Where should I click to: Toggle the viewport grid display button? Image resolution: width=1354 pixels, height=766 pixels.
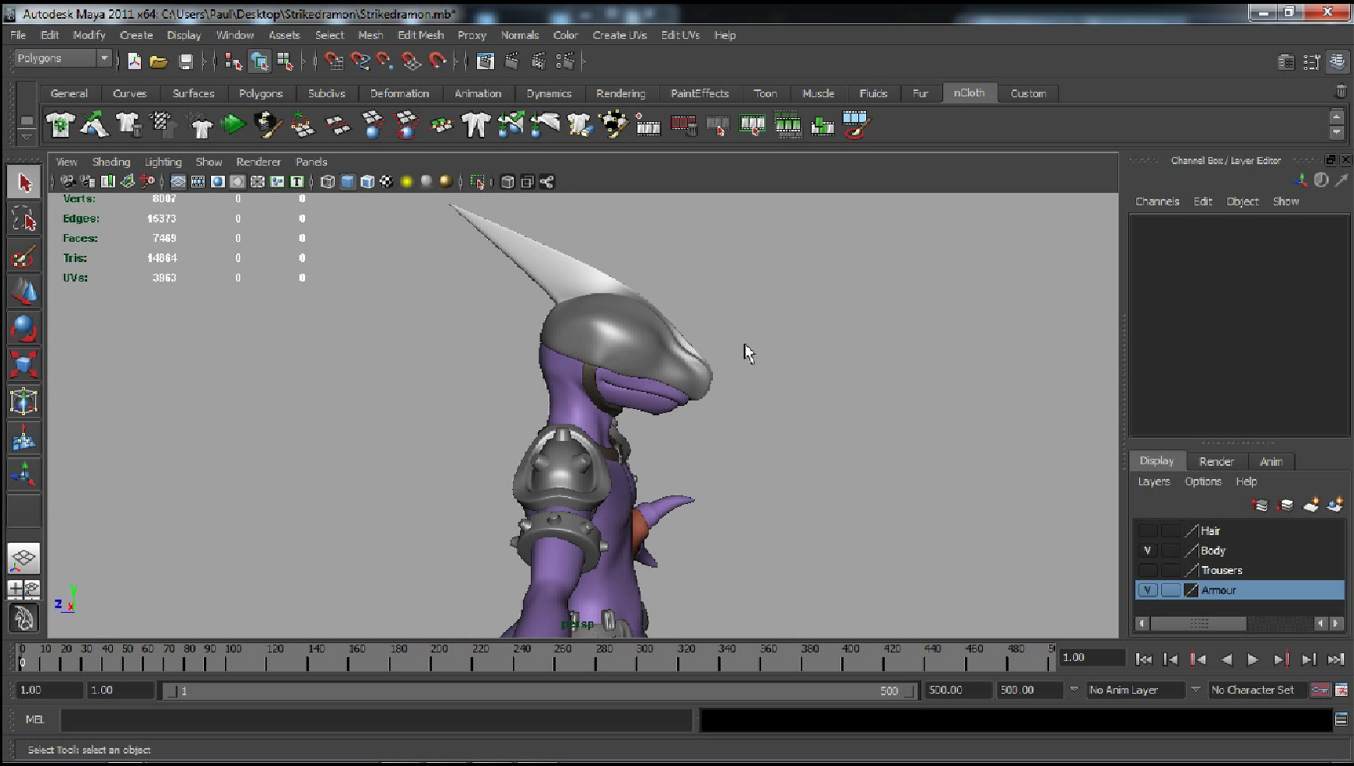point(178,182)
